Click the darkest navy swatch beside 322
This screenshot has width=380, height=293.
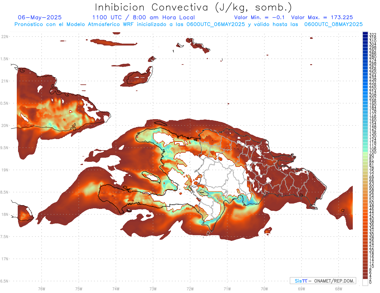(365, 33)
